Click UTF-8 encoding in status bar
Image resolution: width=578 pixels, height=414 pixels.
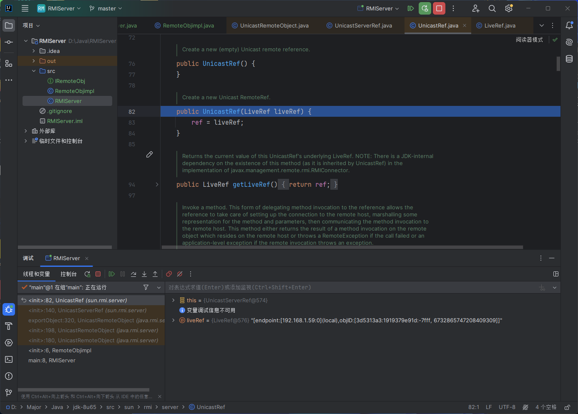507,407
